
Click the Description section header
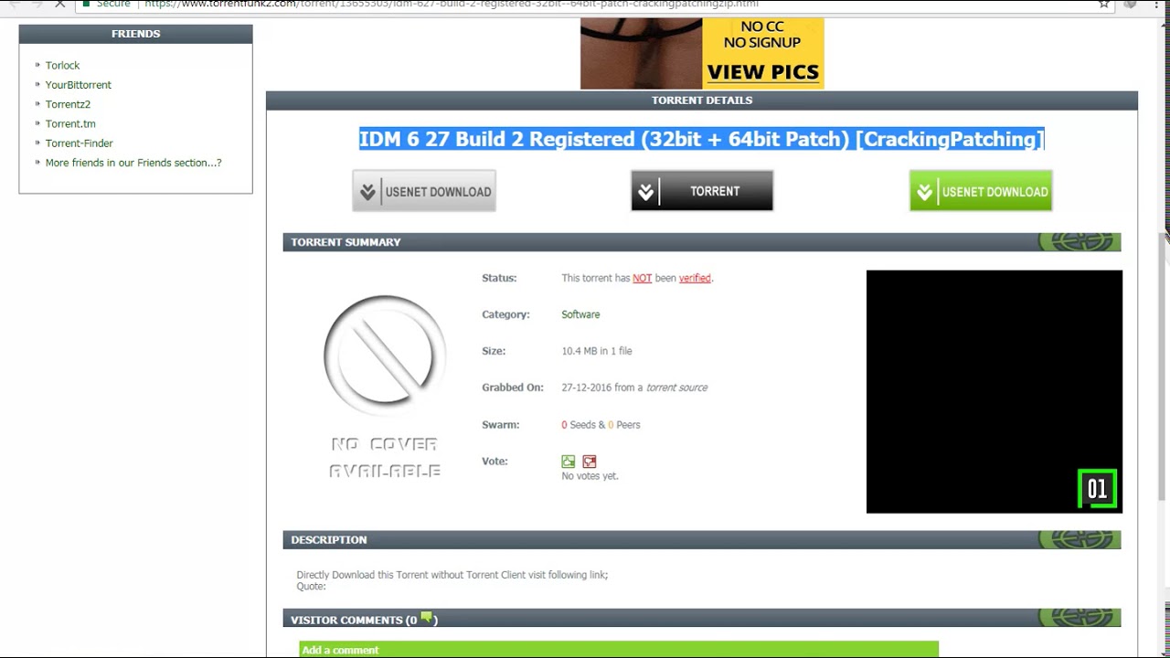702,540
